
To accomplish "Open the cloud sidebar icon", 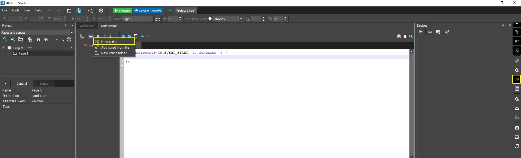I will click(517, 108).
